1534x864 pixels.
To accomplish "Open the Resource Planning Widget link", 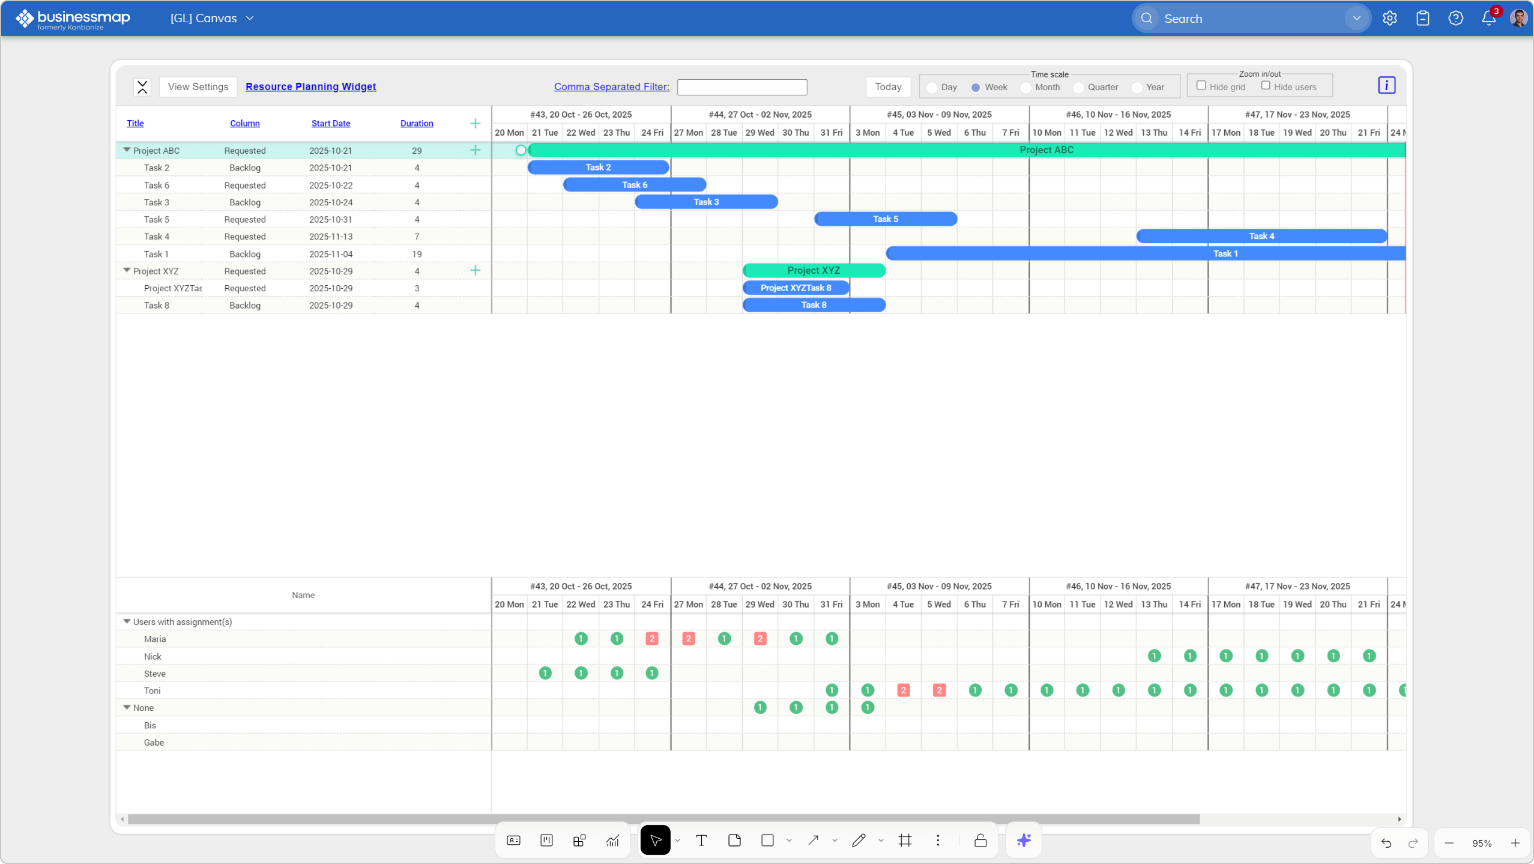I will [310, 86].
